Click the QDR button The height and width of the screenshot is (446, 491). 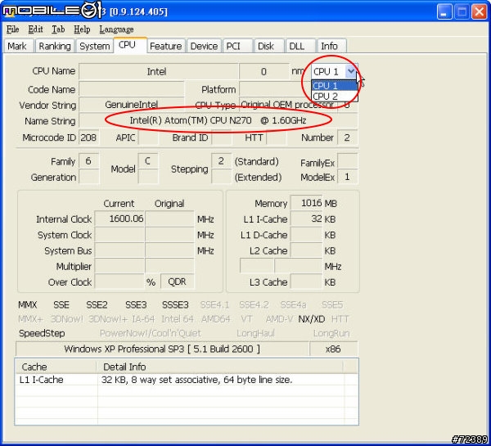[177, 282]
